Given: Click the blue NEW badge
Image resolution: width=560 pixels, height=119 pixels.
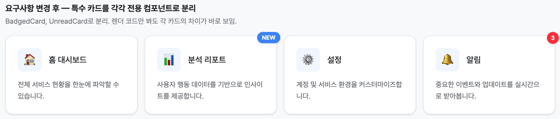Looking at the screenshot, I should pyautogui.click(x=269, y=38).
